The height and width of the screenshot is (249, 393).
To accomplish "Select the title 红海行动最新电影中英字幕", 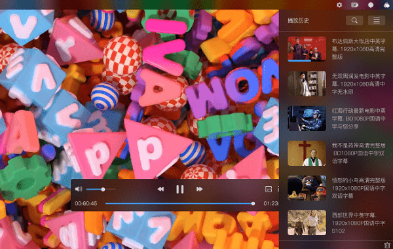I will click(359, 119).
